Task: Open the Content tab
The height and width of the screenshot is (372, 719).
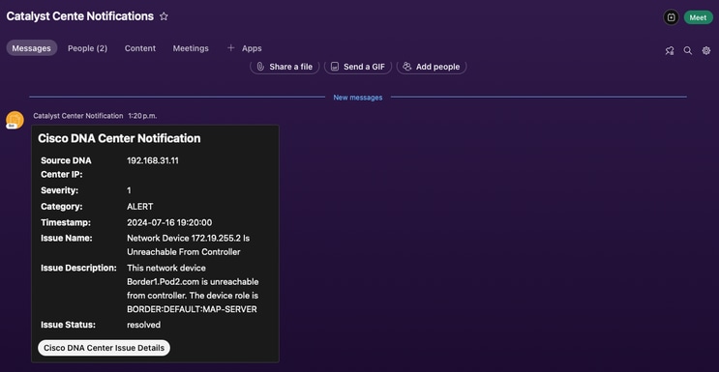Action: [x=140, y=48]
